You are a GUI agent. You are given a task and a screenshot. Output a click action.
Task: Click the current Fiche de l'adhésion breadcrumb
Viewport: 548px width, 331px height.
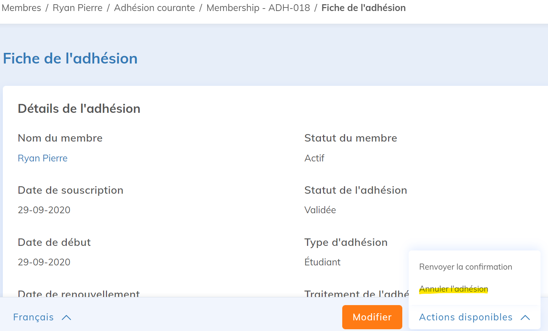click(363, 8)
